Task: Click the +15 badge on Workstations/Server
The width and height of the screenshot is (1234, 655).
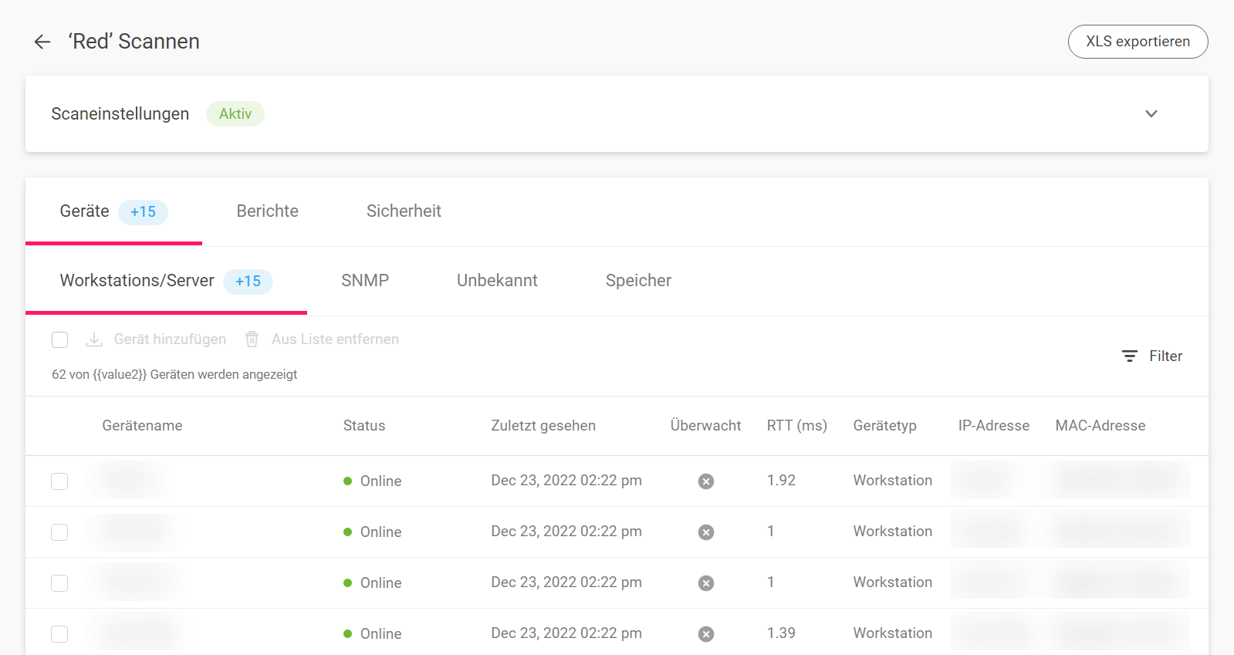Action: [x=248, y=282]
